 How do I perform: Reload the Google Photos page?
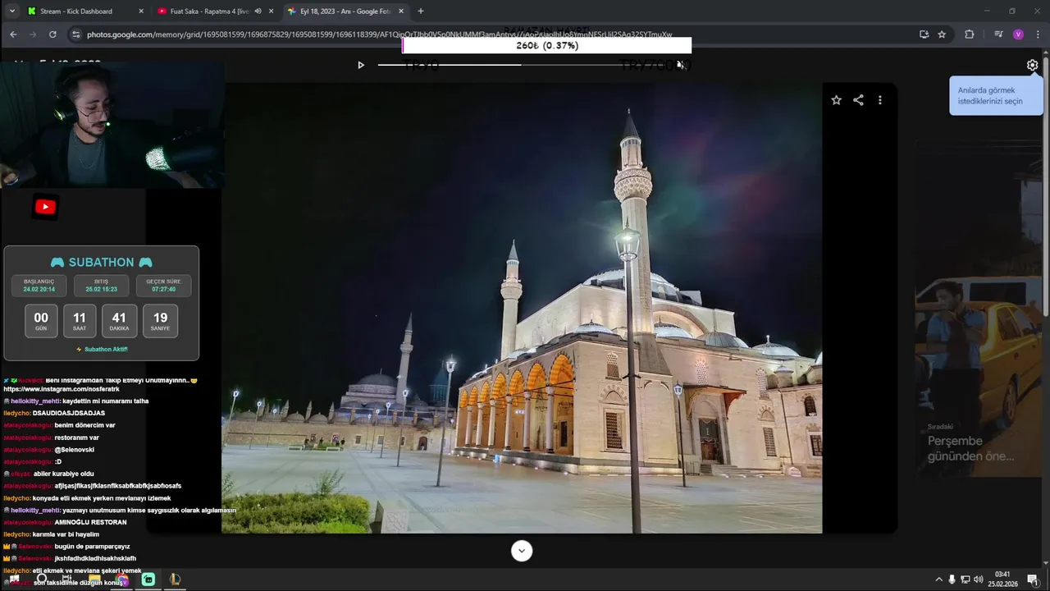click(x=52, y=34)
